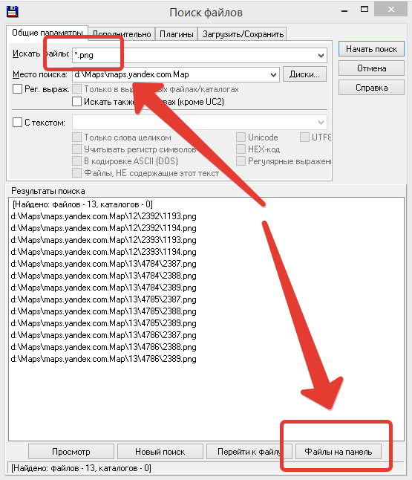Close the file search dialog

391,10
